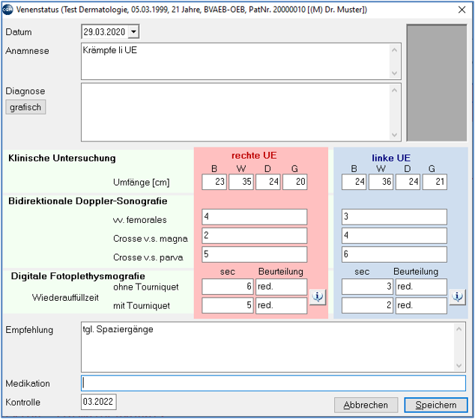The width and height of the screenshot is (475, 419).
Task: Click the 'Bidirektionale Doppler-Sonografie' heading
Action: tap(88, 201)
